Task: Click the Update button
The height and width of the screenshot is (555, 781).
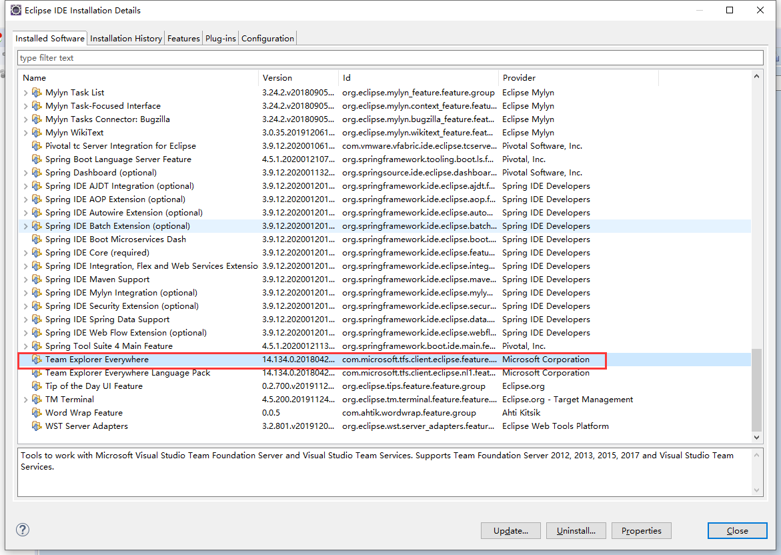Action: (510, 530)
